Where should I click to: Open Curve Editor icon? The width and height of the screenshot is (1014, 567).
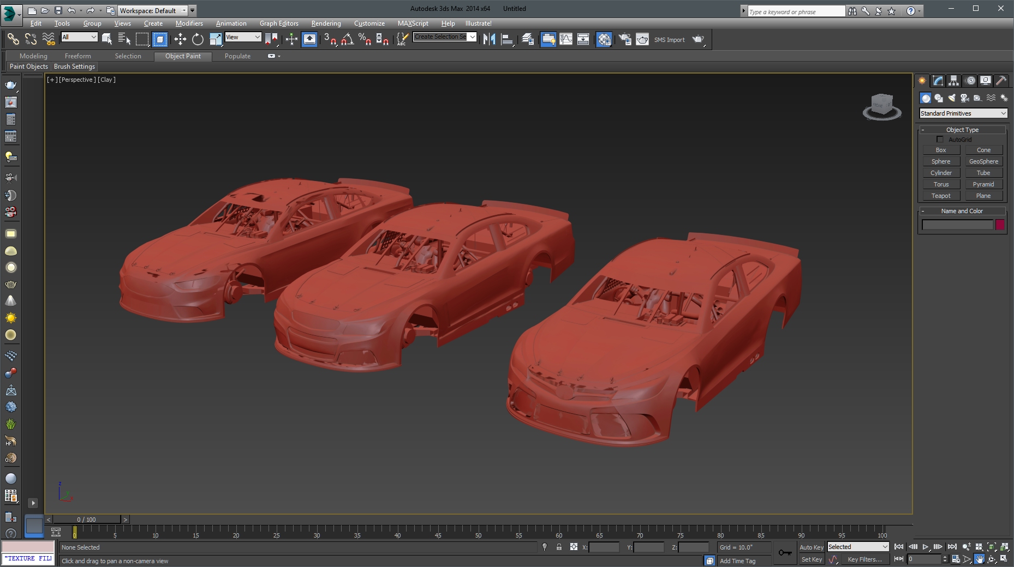(x=566, y=39)
